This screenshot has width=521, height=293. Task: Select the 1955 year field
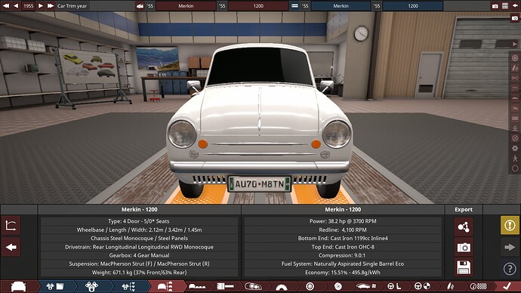tap(28, 5)
